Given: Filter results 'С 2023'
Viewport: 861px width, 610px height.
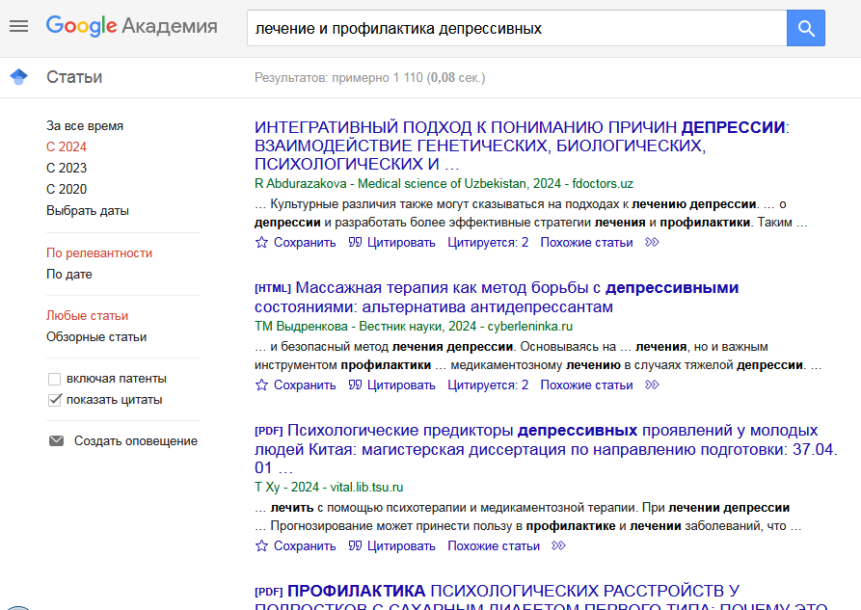Looking at the screenshot, I should [x=67, y=168].
